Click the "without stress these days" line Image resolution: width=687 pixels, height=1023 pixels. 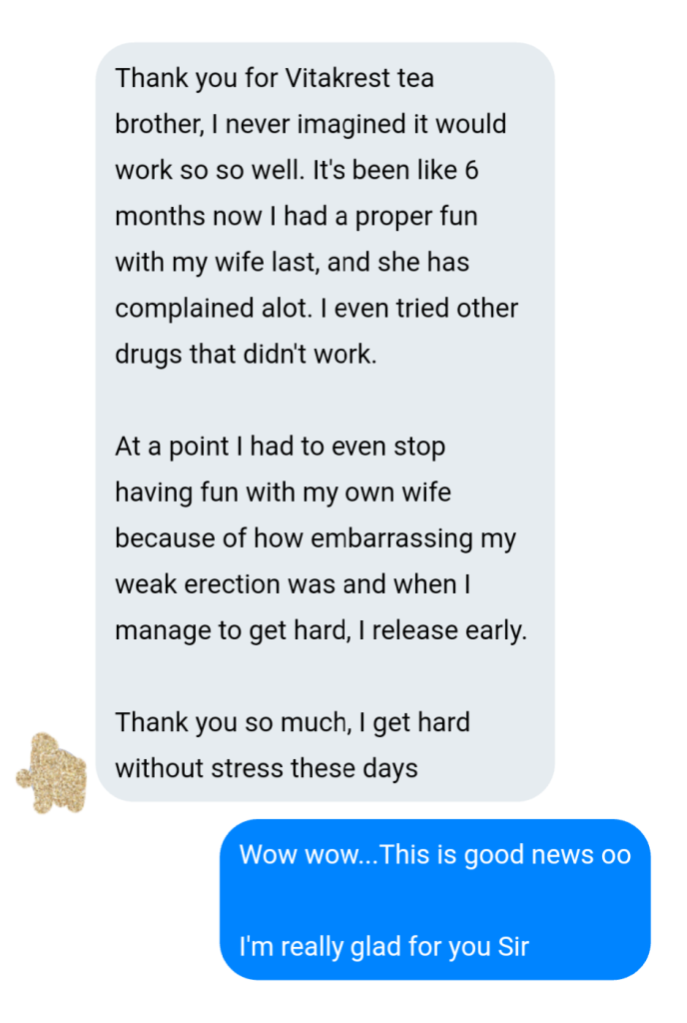[267, 768]
